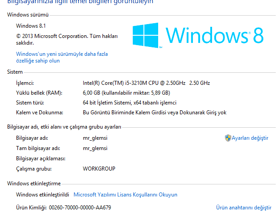The image size is (278, 217).
Task: Click the 2013 Microsoft Corporation copyright text
Action: click(67, 39)
